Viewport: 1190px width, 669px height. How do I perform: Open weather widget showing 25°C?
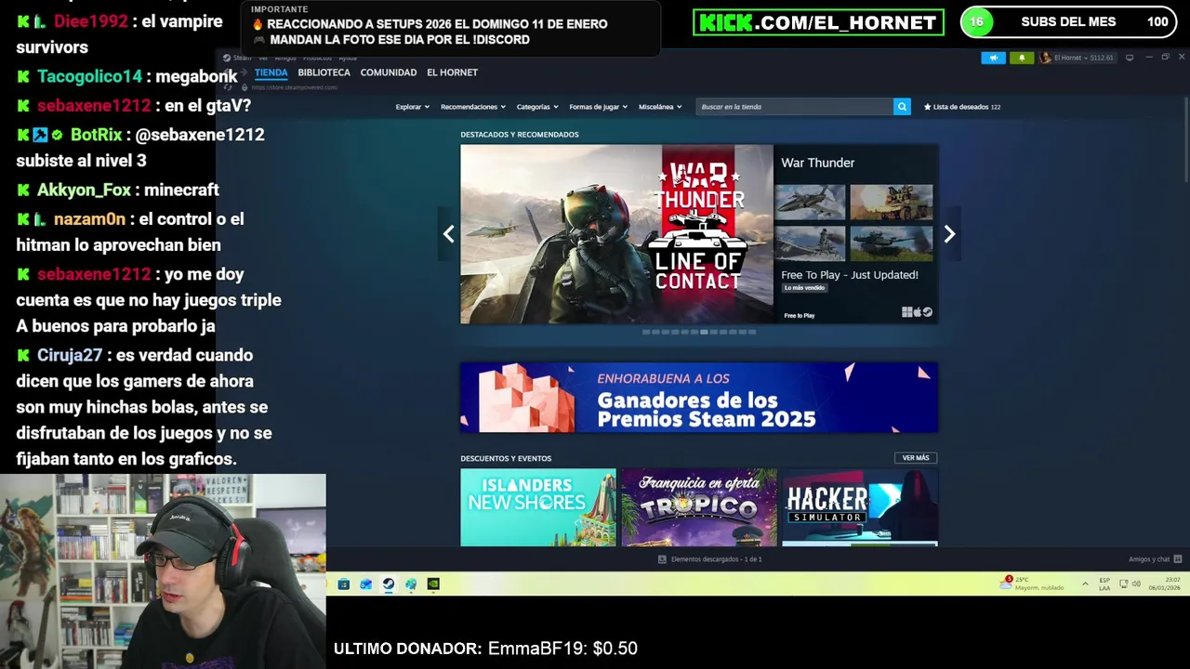1032,584
